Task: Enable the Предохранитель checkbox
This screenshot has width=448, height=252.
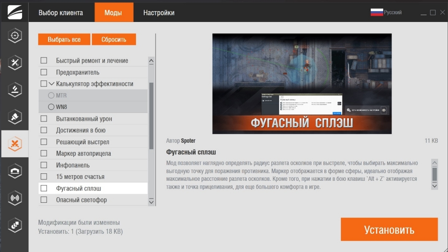Action: pos(44,72)
